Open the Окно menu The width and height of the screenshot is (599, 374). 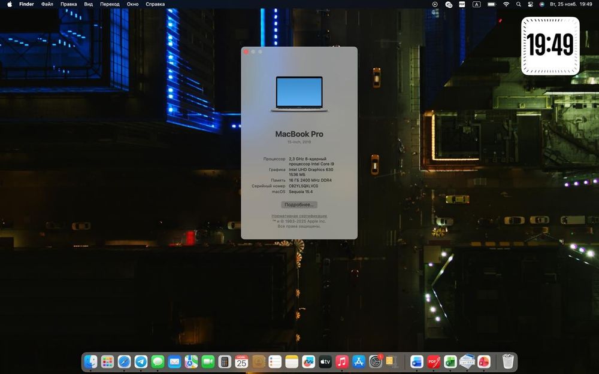[132, 4]
